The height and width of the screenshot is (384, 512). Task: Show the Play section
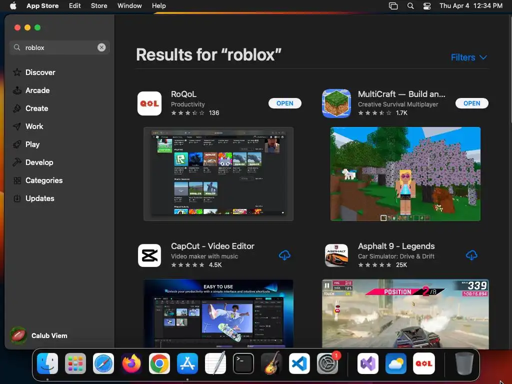coord(59,144)
